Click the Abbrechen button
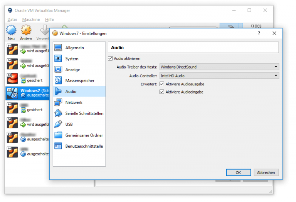This screenshot has height=202, width=296. [266, 172]
